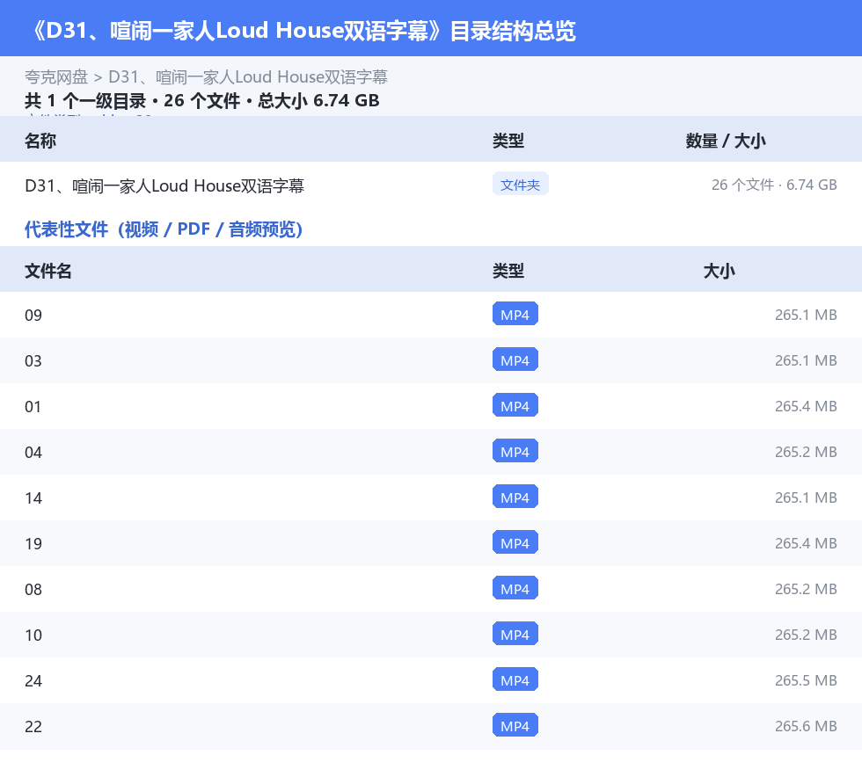
Task: Click the 文件夹 type badge
Action: pyautogui.click(x=520, y=185)
